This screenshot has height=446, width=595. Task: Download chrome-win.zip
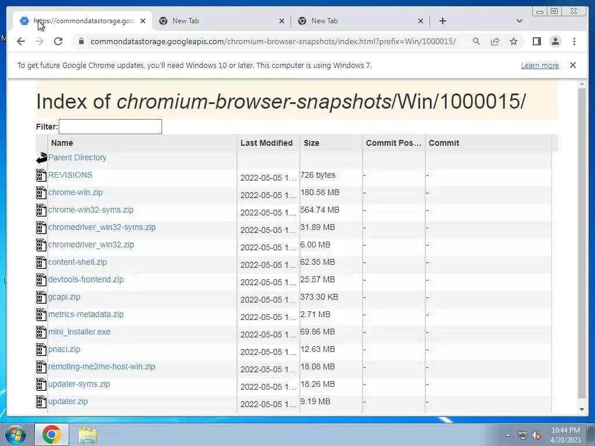76,192
